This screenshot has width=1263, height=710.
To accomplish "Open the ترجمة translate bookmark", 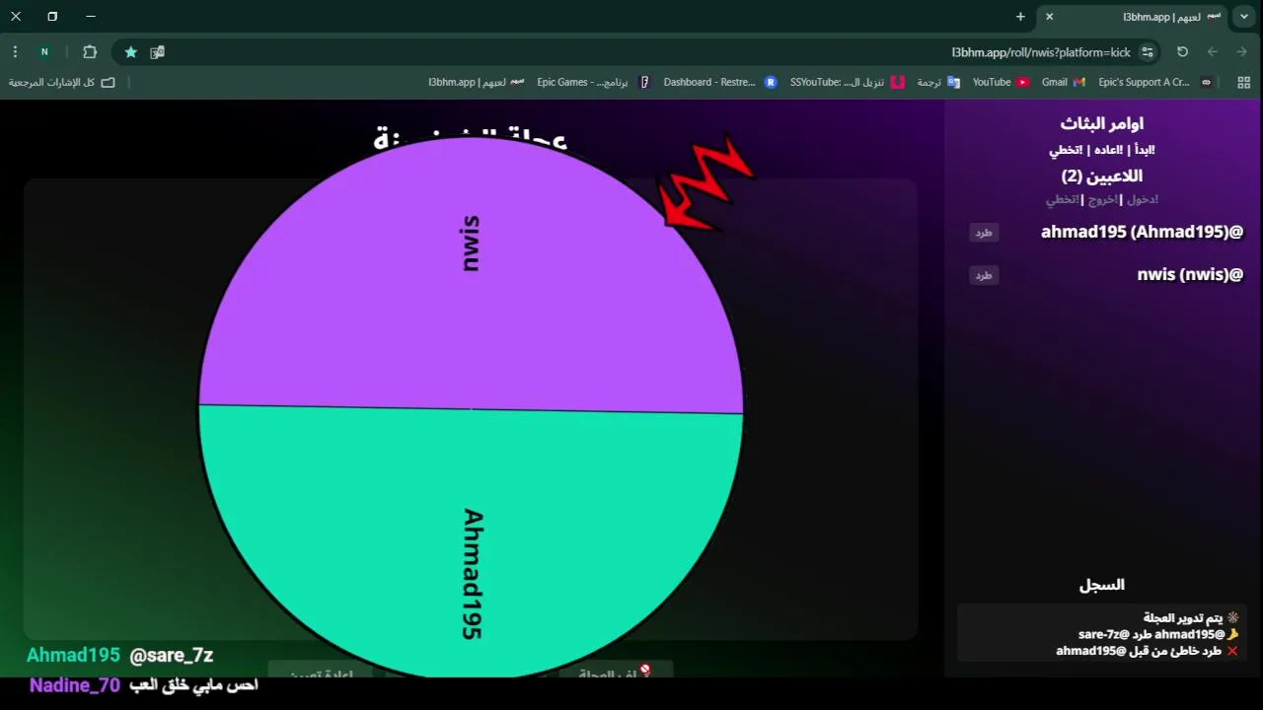I will click(938, 82).
